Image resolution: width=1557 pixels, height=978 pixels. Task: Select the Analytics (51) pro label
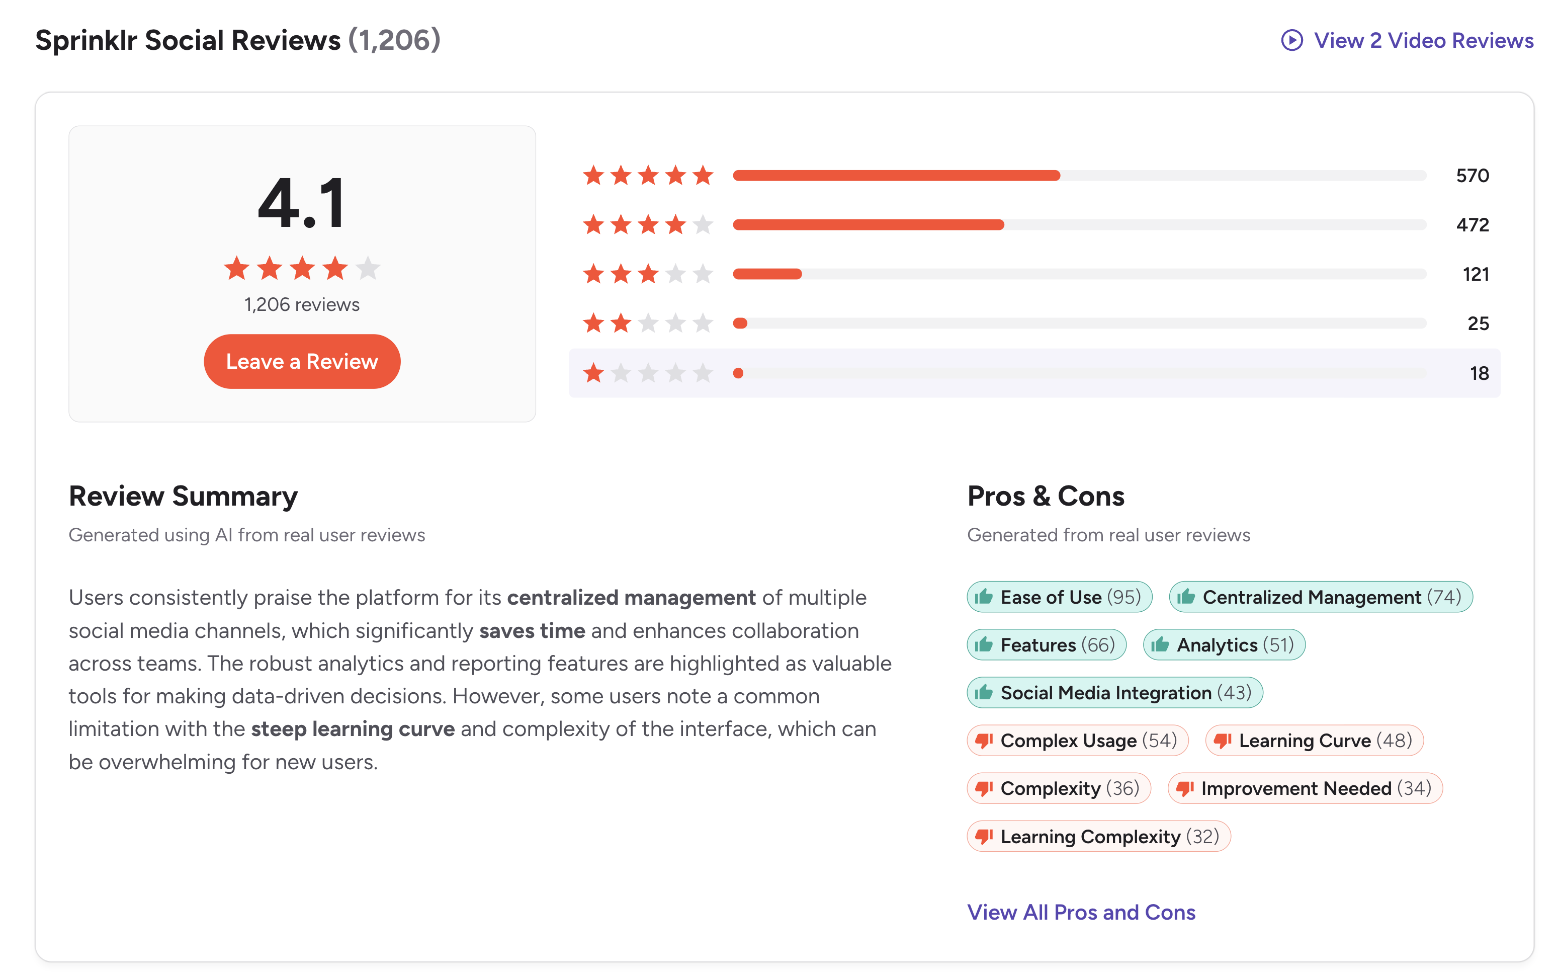coord(1224,644)
